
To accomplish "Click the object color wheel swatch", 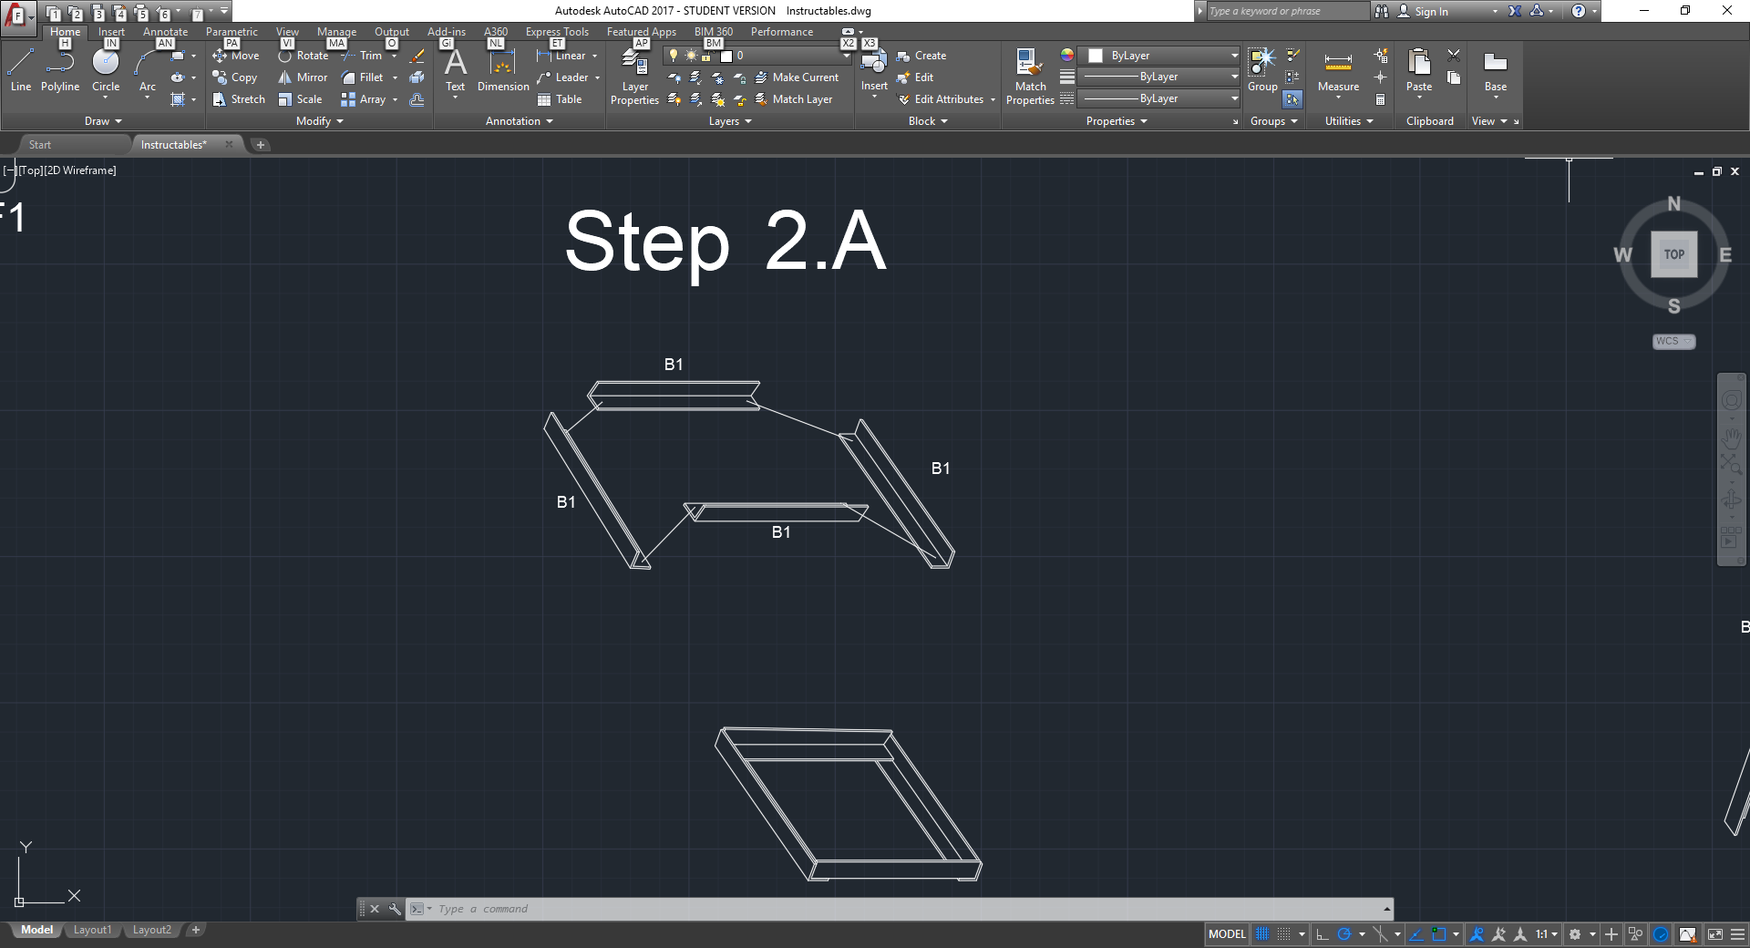I will (x=1066, y=56).
